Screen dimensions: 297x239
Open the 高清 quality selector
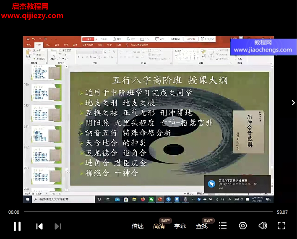pyautogui.click(x=159, y=226)
